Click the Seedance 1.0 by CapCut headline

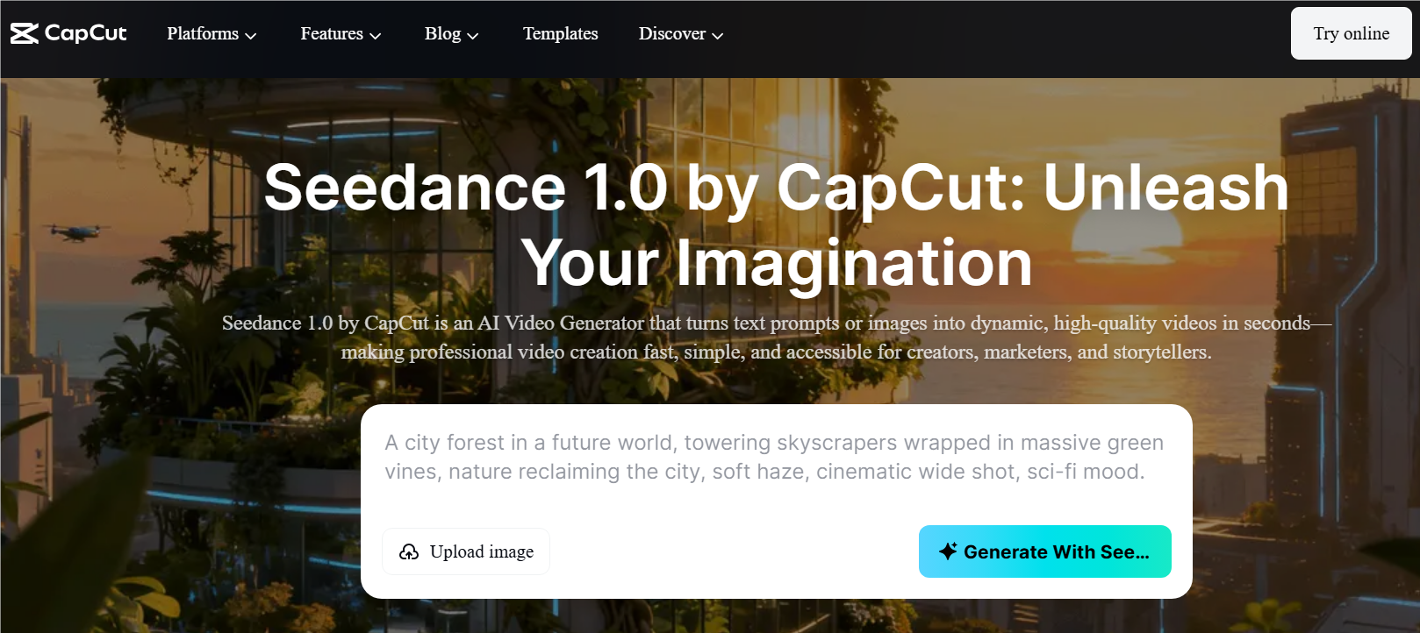point(776,224)
